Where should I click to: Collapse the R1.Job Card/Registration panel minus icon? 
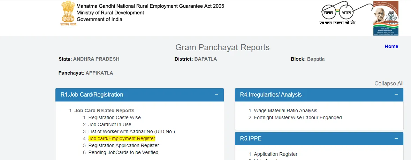[216, 94]
